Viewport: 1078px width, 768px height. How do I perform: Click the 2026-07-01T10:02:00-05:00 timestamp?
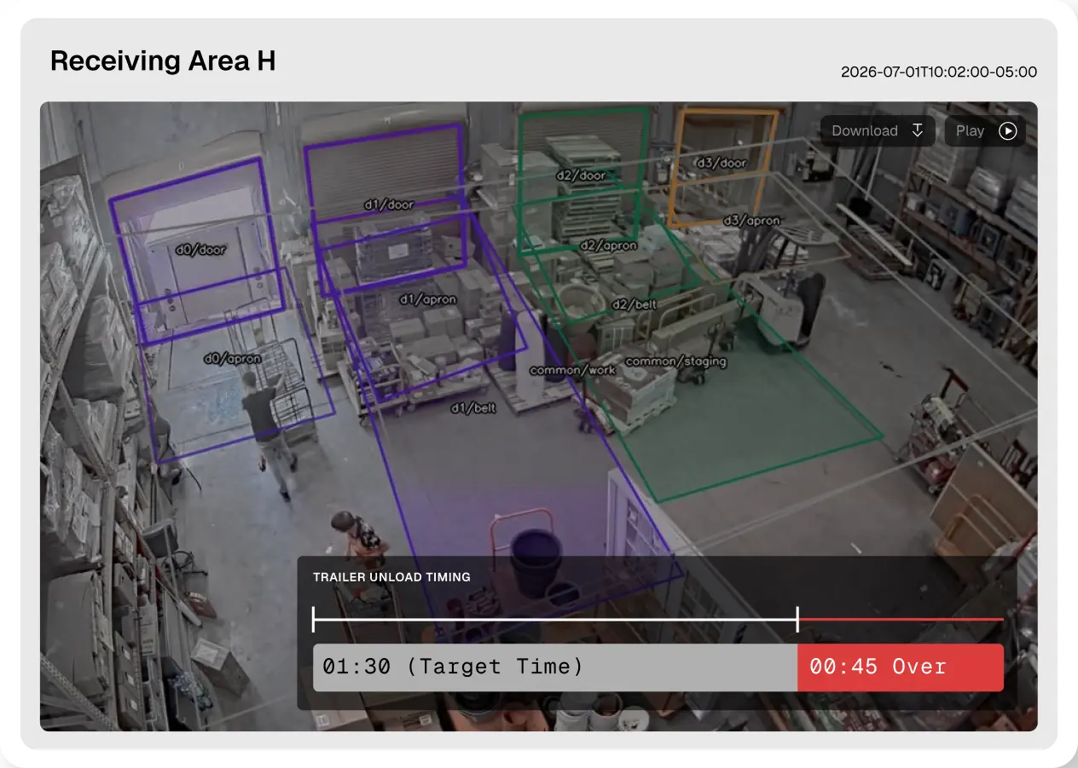click(x=939, y=72)
